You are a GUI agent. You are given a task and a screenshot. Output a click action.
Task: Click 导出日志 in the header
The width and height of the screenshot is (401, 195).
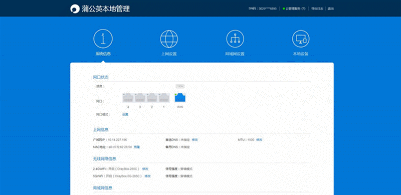click(x=317, y=9)
